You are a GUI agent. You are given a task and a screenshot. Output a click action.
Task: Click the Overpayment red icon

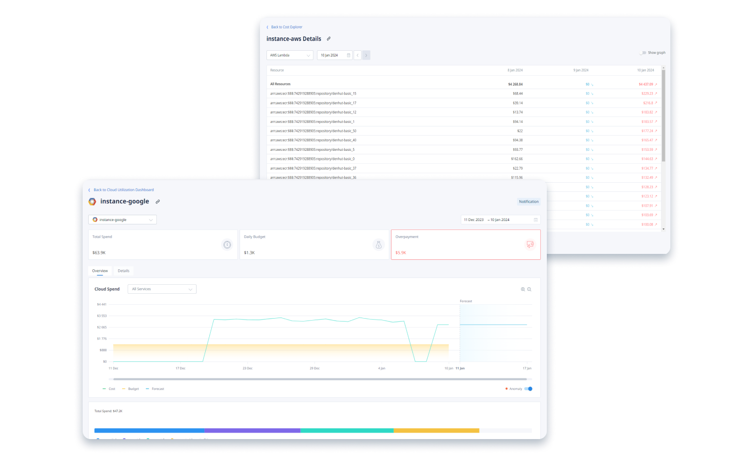click(530, 244)
